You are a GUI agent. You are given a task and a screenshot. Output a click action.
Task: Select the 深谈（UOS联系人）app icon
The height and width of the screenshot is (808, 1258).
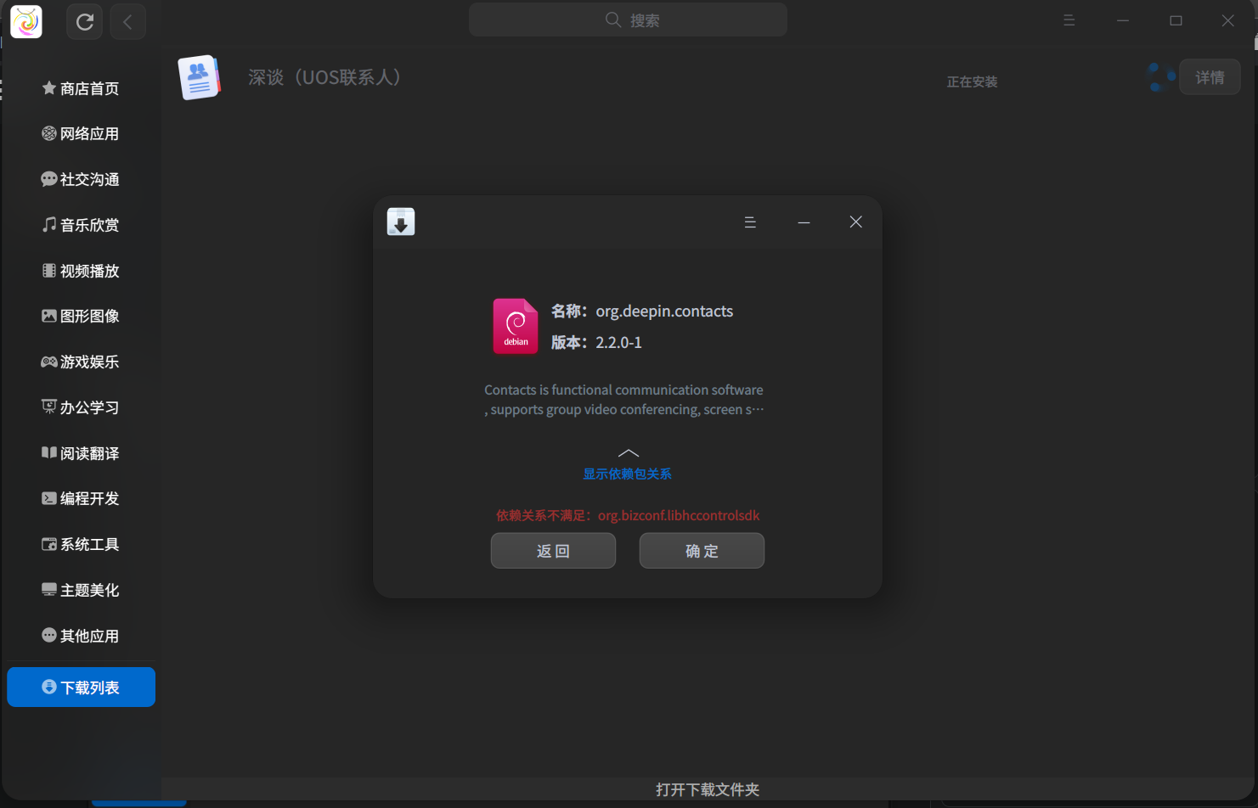click(199, 76)
